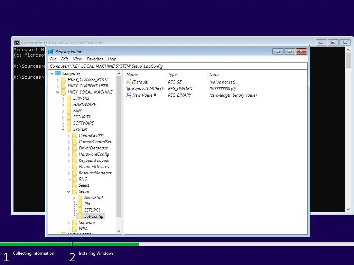Select the Computer icon in tree

pyautogui.click(x=58, y=73)
